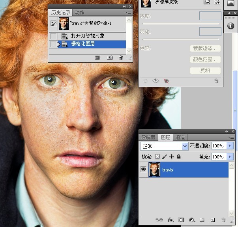
Task: Click 反相 button
Action: pyautogui.click(x=205, y=71)
